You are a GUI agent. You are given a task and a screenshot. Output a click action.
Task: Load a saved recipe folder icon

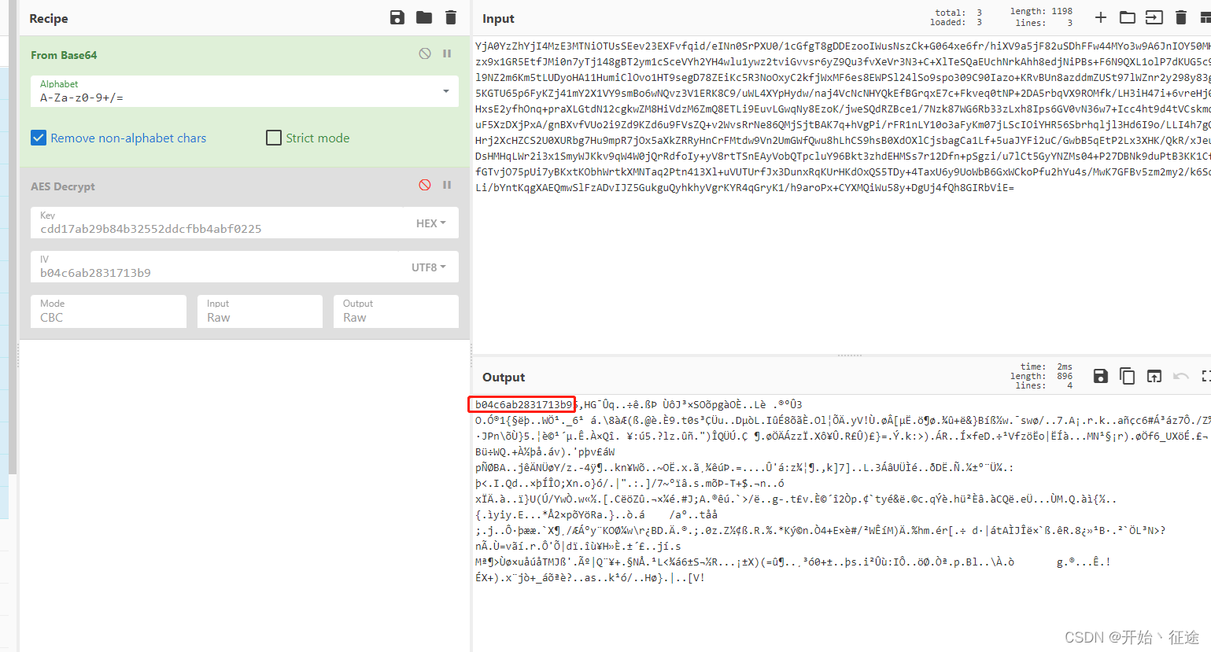coord(424,17)
